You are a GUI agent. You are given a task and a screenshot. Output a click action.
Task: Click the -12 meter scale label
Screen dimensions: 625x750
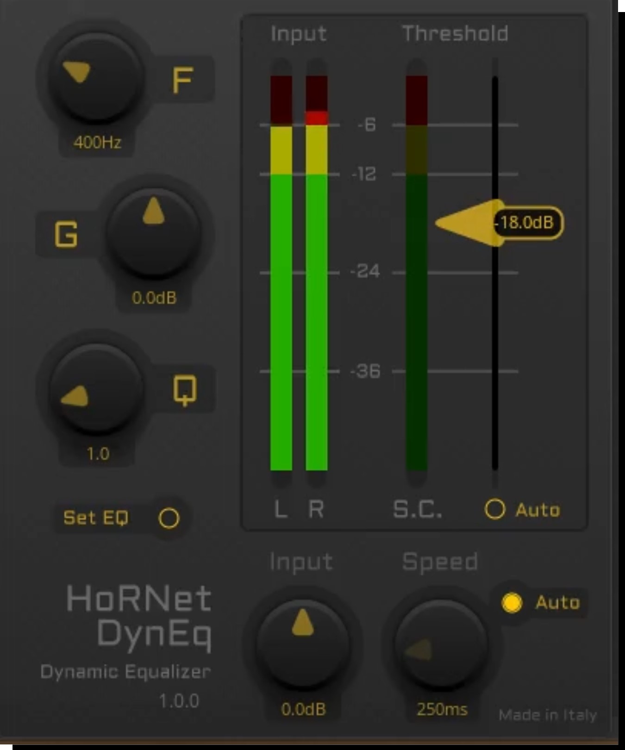click(x=364, y=174)
